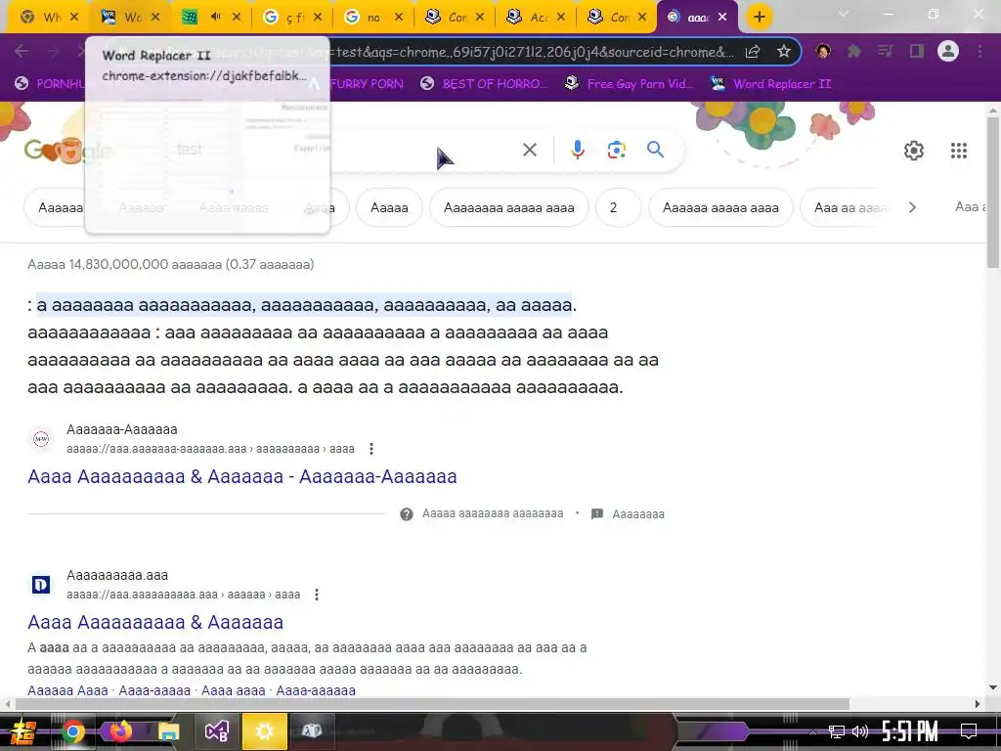Viewport: 1001px width, 751px height.
Task: Click the magnifying glass search button
Action: click(x=655, y=150)
